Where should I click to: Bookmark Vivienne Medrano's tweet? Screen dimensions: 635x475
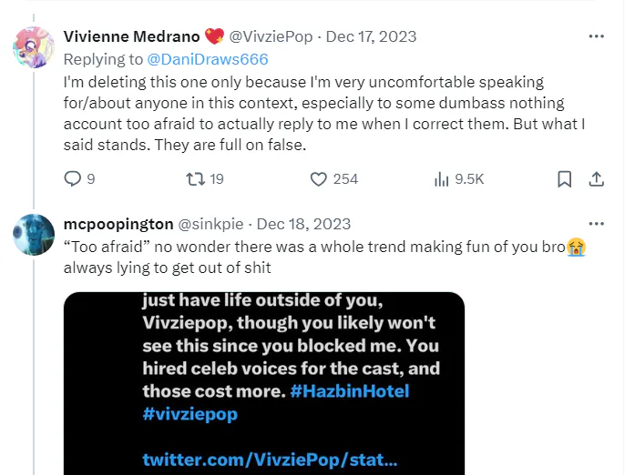tap(564, 179)
